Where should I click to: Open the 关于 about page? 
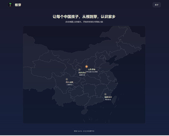click(157, 5)
